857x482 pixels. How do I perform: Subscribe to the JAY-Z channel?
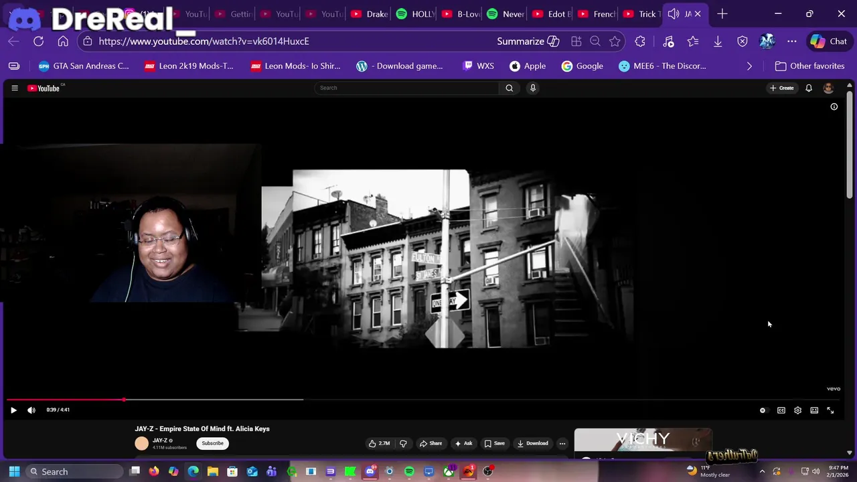click(212, 443)
